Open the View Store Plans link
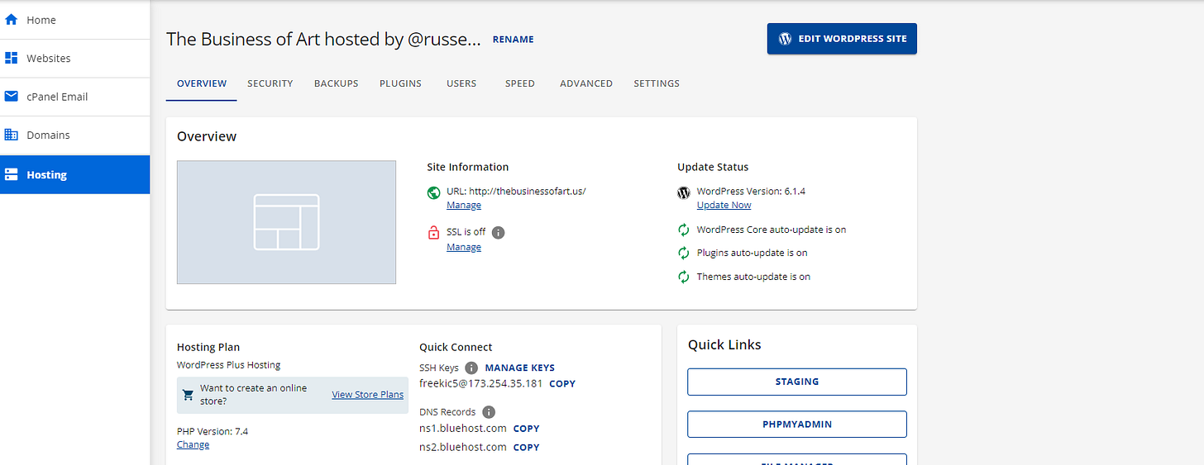The width and height of the screenshot is (1204, 465). (x=368, y=395)
